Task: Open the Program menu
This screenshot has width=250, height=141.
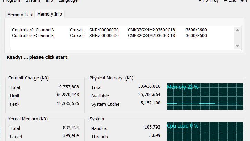Action: click(x=11, y=1)
